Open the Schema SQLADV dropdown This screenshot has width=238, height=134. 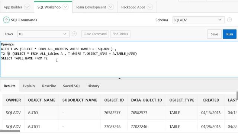pyautogui.click(x=198, y=20)
